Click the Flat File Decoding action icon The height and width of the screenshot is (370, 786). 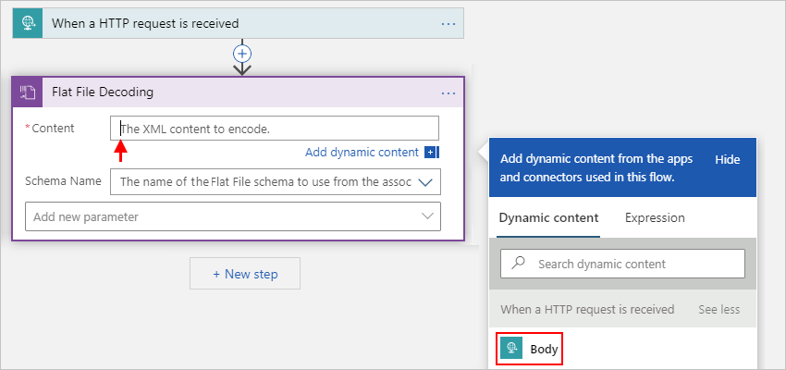point(28,92)
